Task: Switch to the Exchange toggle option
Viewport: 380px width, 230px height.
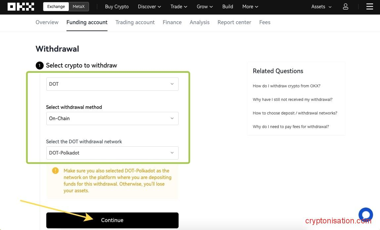Action: (56, 7)
